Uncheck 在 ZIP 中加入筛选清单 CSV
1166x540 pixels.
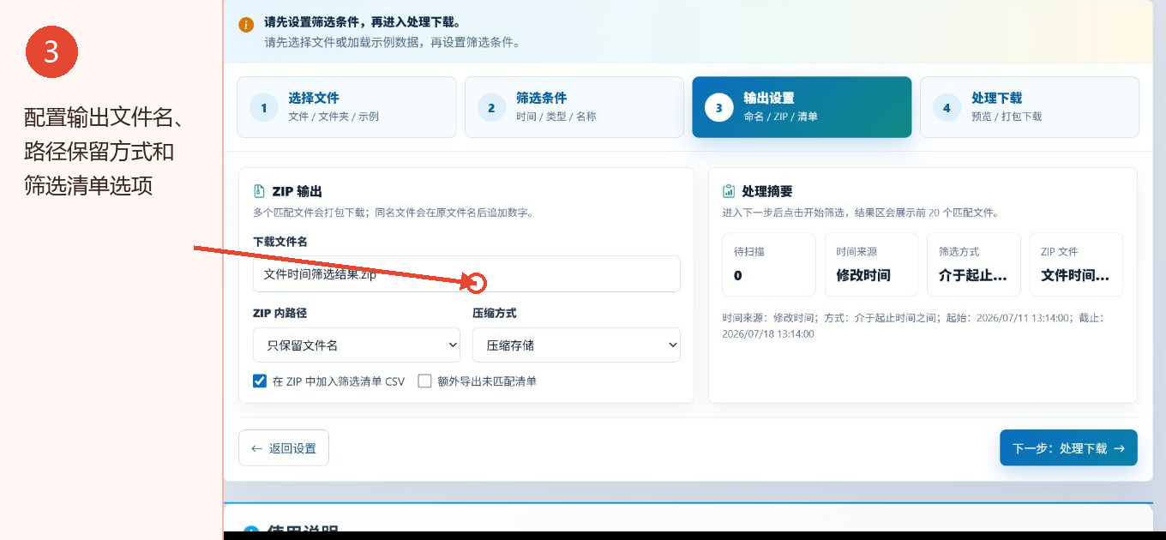[260, 381]
